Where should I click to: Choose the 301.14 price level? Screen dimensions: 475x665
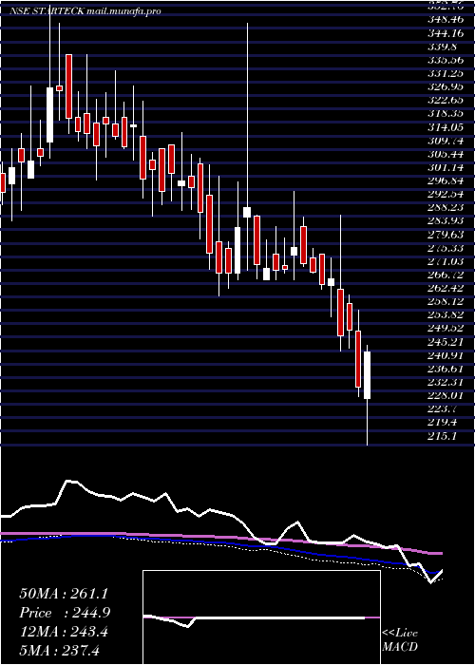[445, 168]
